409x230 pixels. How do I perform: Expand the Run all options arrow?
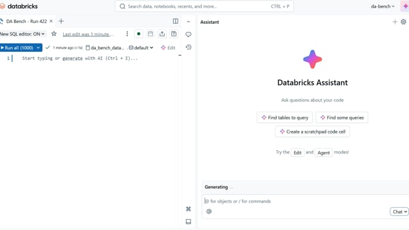tap(38, 48)
